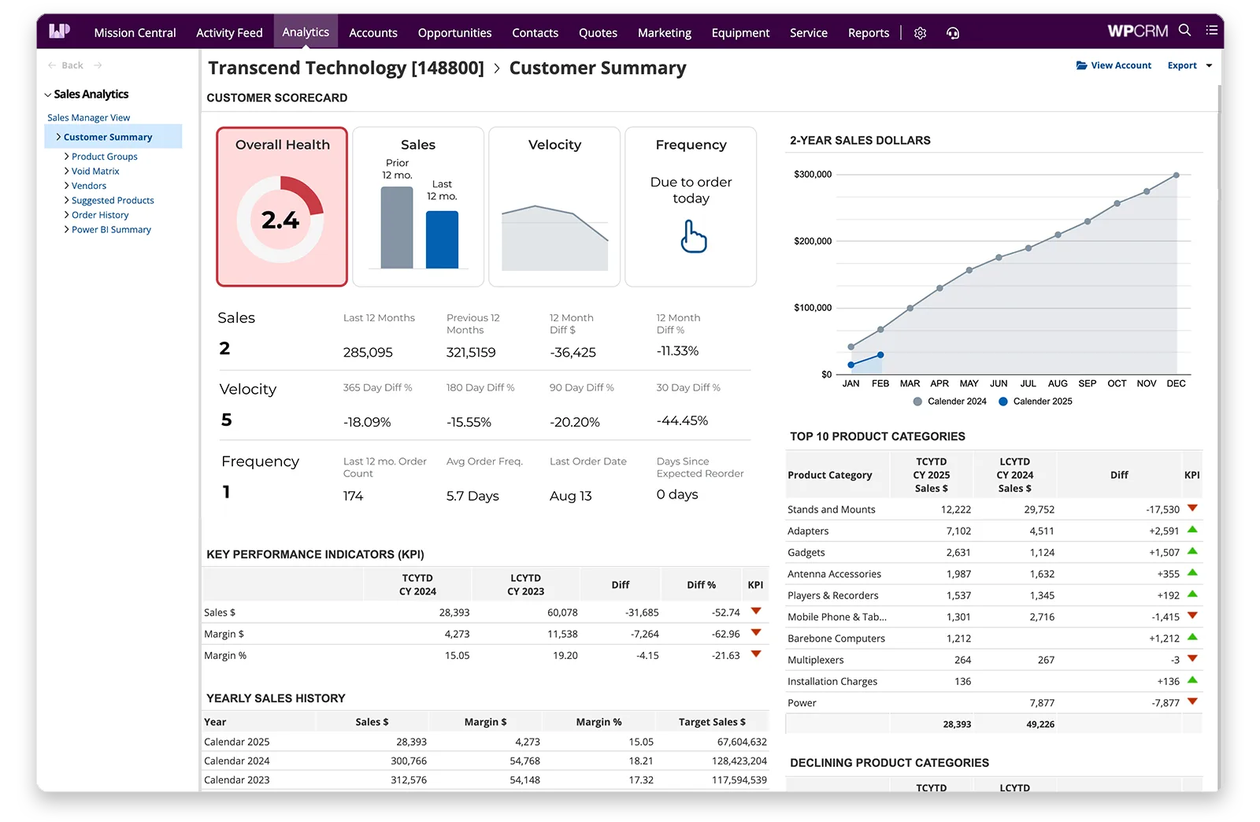This screenshot has width=1260, height=822.
Task: Select the Overall Health scorecard card
Action: [282, 206]
